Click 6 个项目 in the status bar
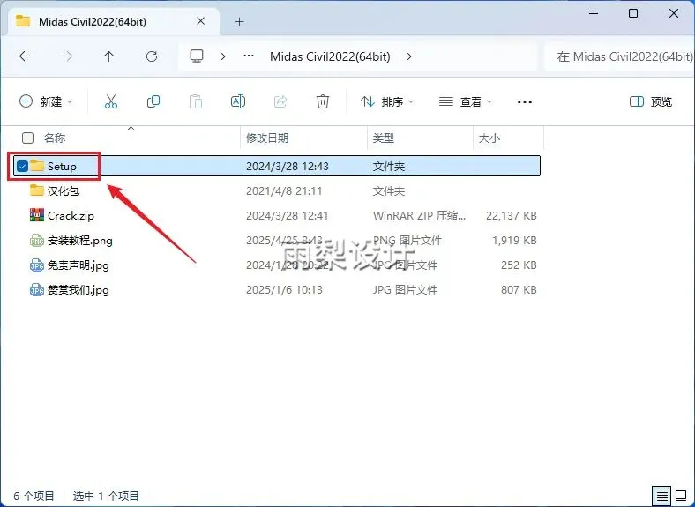Viewport: 695px width, 507px height. coord(34,496)
